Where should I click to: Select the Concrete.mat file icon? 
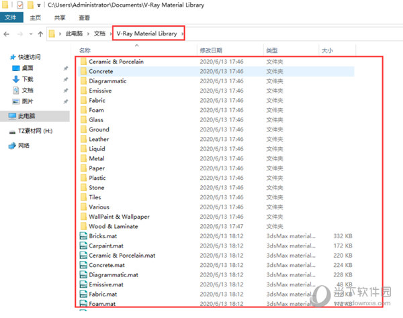83,265
